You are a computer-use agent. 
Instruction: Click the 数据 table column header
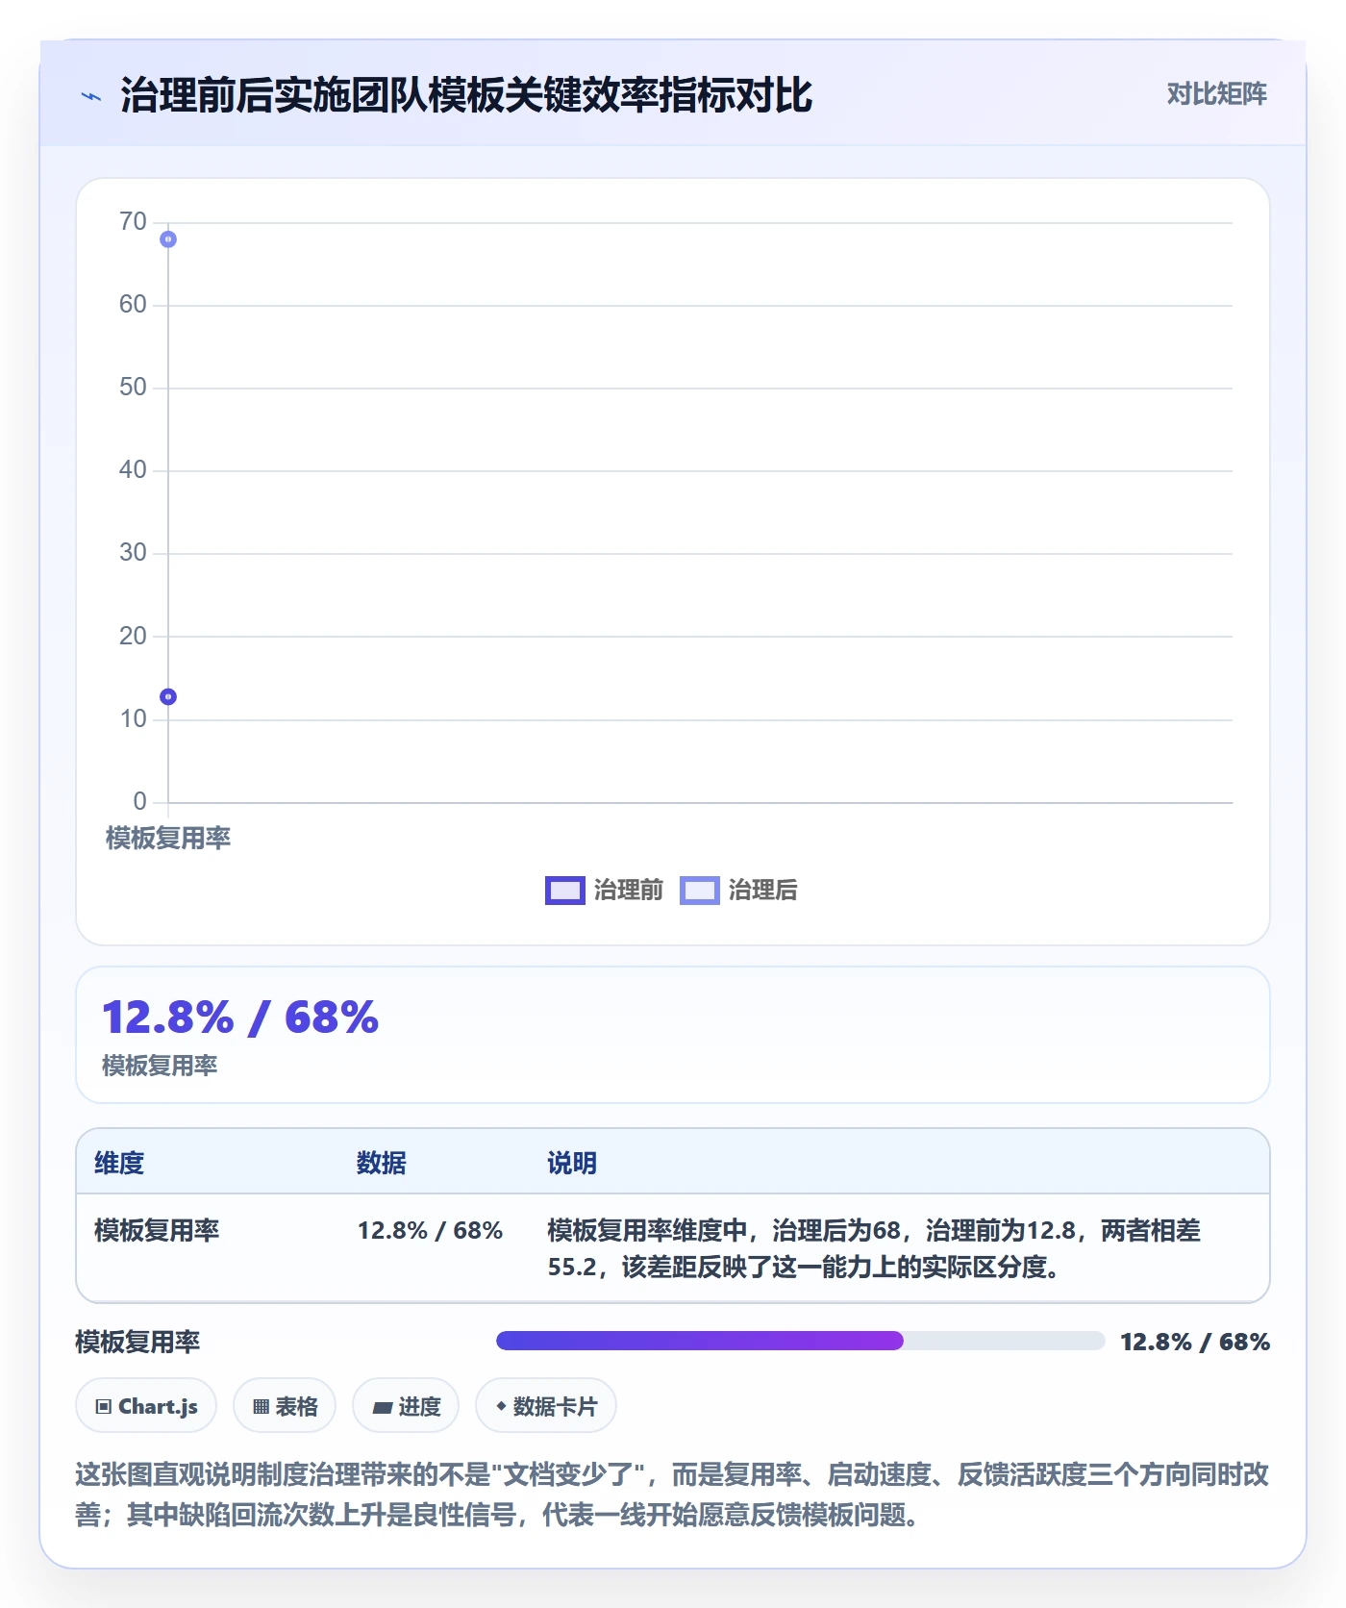(382, 1164)
